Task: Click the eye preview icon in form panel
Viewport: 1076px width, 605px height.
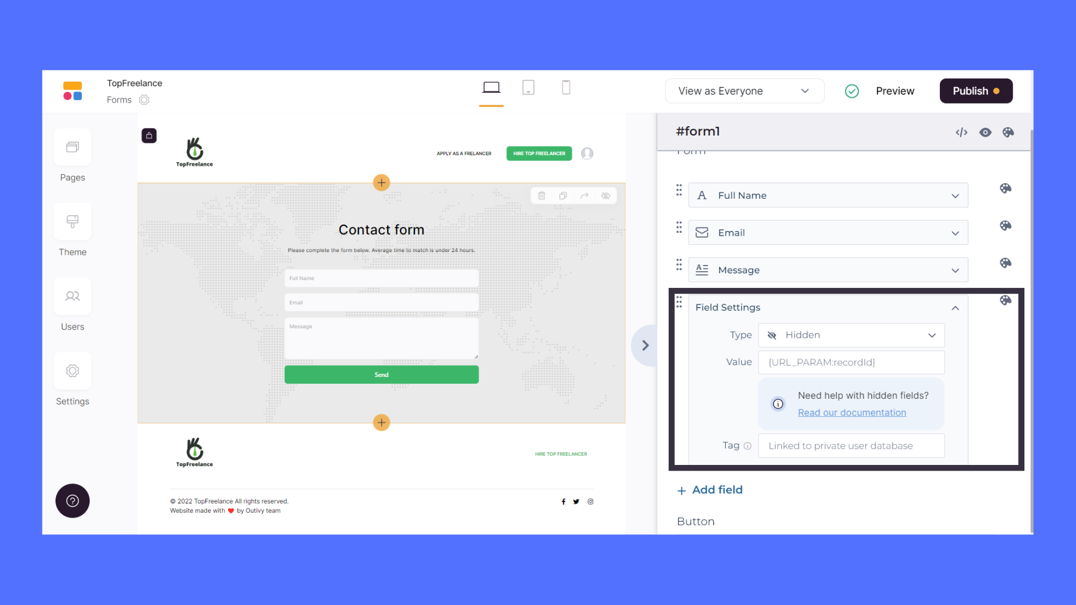Action: click(985, 132)
